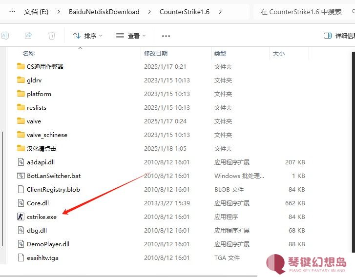Sort by the 大小 column header
Viewport: 355px width, 277px height.
point(279,54)
